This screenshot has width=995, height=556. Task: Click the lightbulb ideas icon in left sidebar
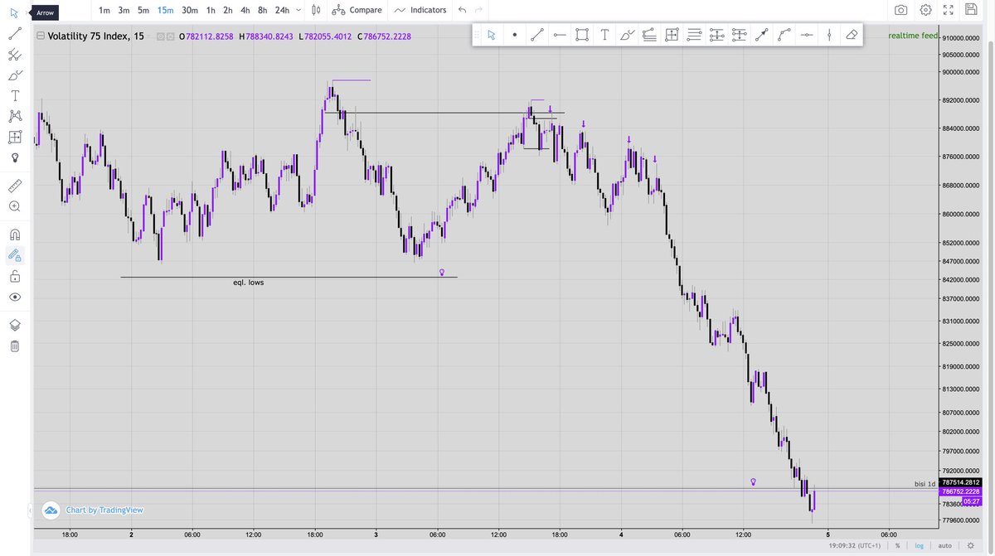14,157
